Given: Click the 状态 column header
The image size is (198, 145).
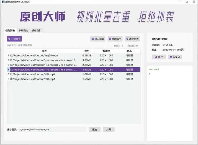Looking at the screenshot, I should [x=129, y=51].
